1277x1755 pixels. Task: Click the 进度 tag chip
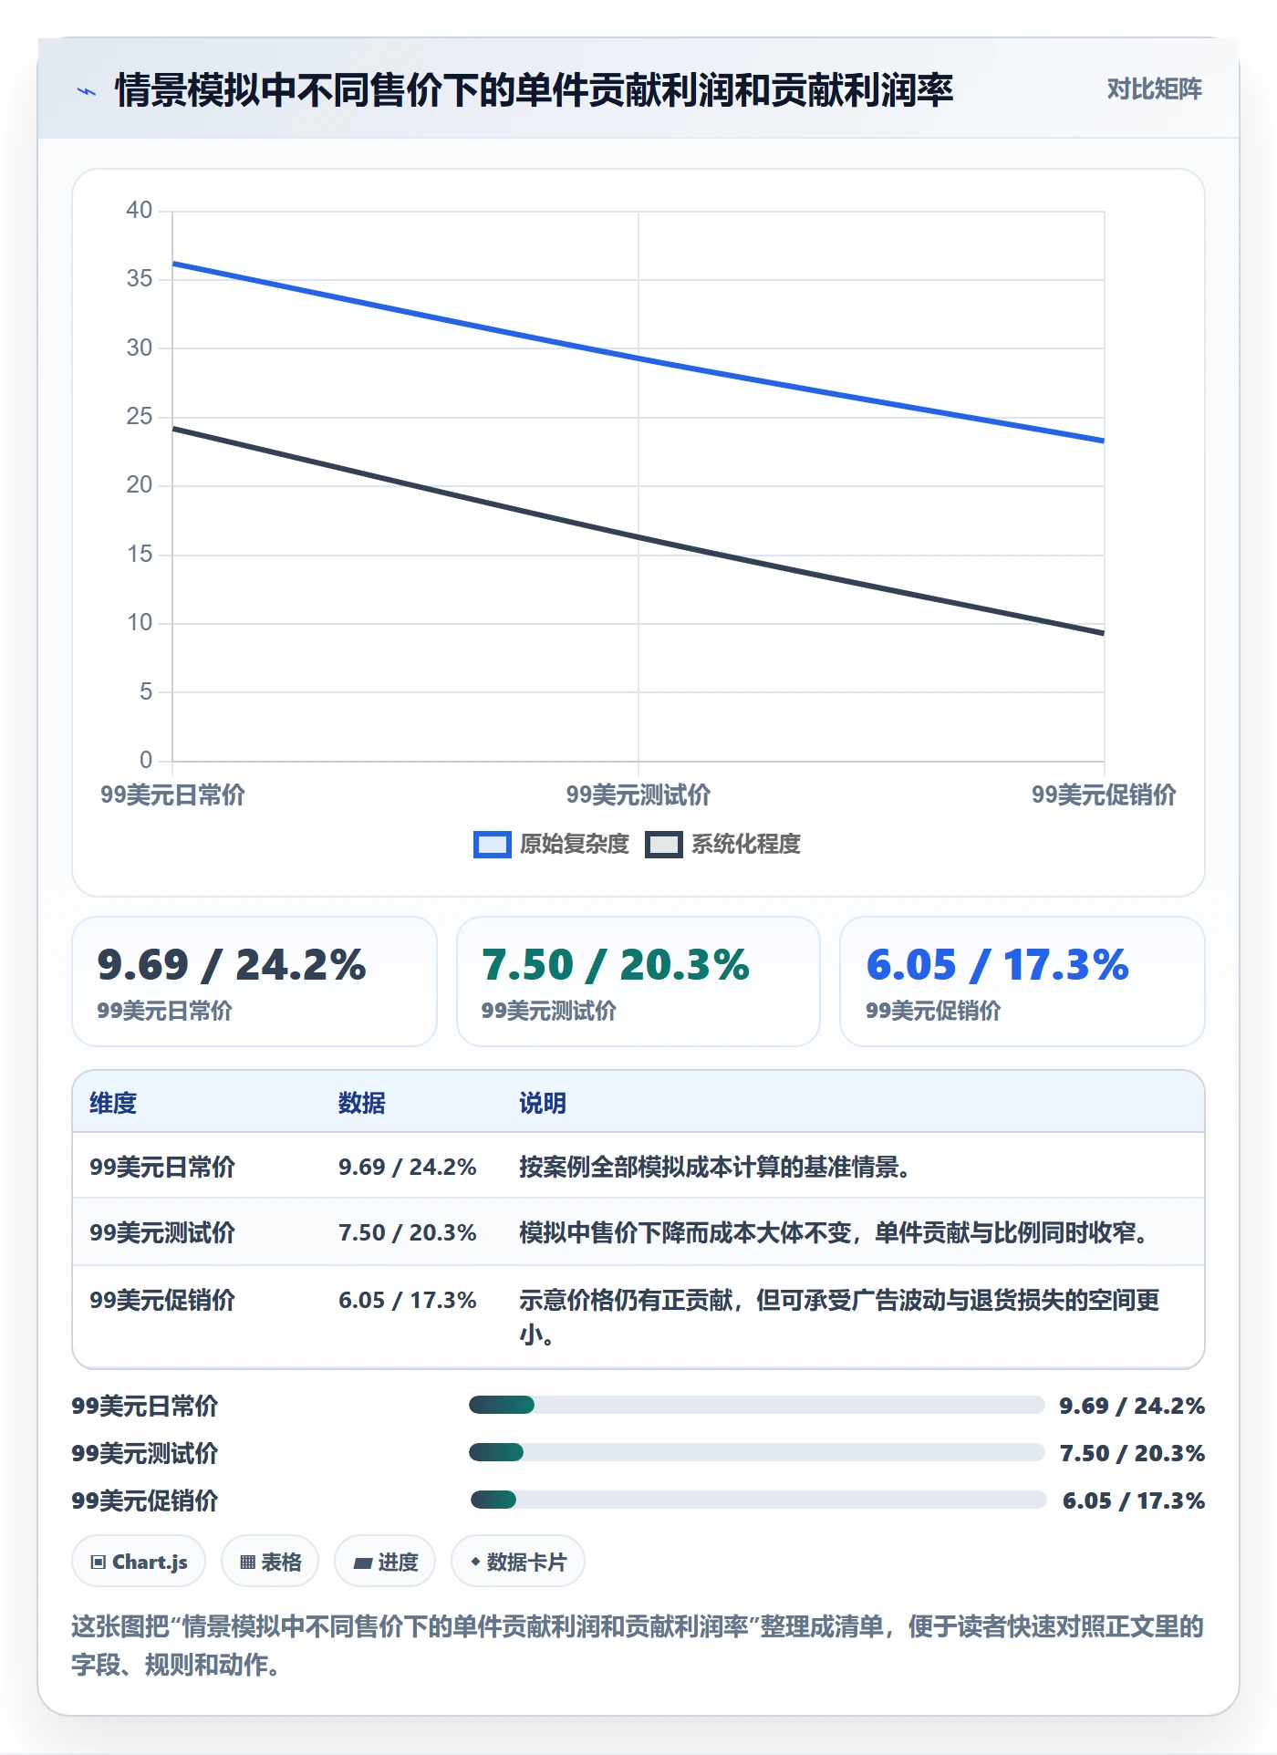click(x=385, y=1562)
